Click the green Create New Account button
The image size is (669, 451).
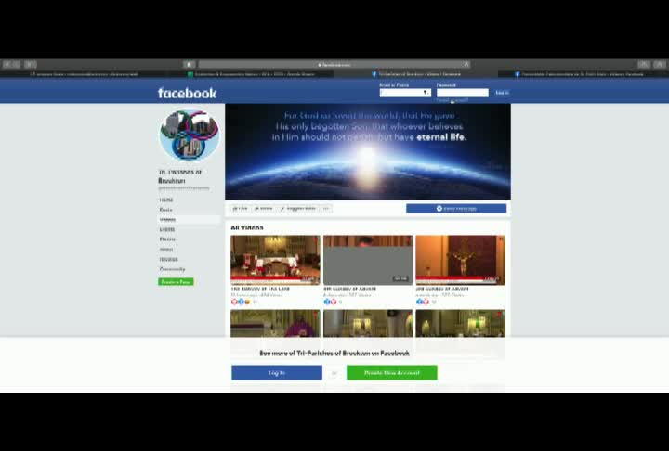[392, 372]
